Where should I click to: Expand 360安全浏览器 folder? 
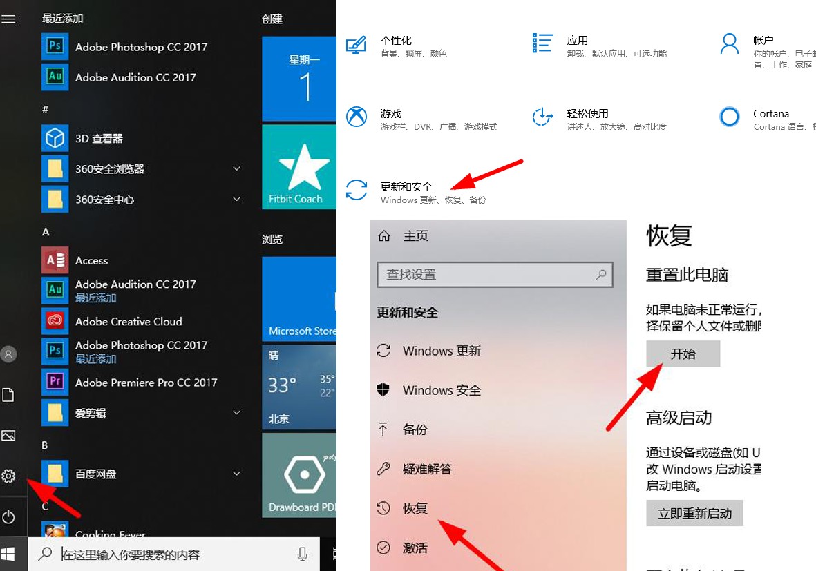click(237, 168)
